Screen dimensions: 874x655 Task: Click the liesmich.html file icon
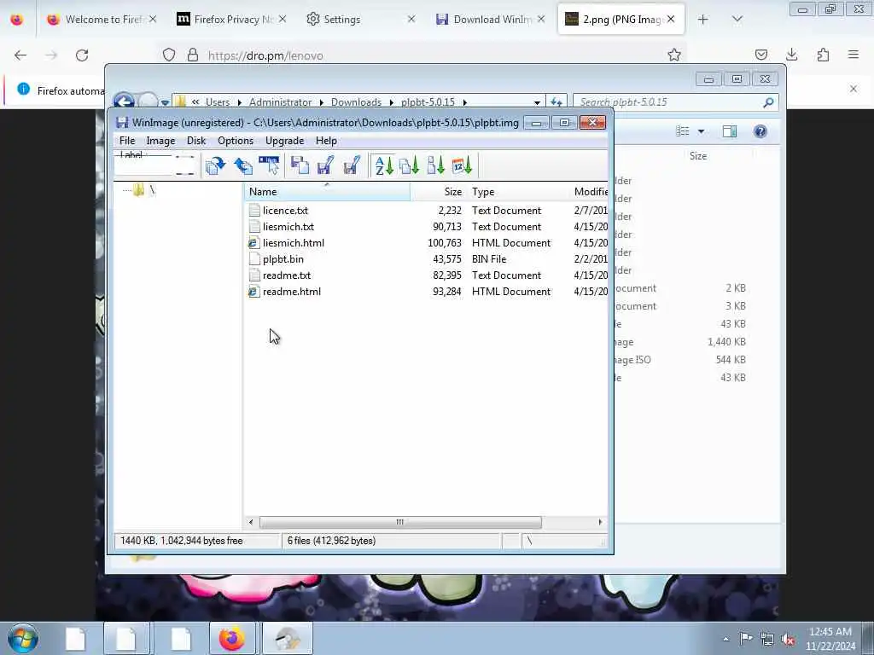[x=254, y=243]
